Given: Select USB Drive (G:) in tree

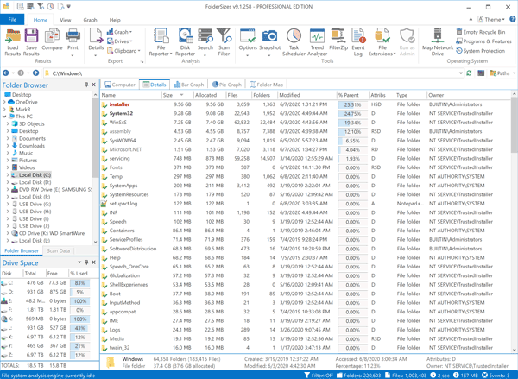Looking at the screenshot, I should 35,205.
